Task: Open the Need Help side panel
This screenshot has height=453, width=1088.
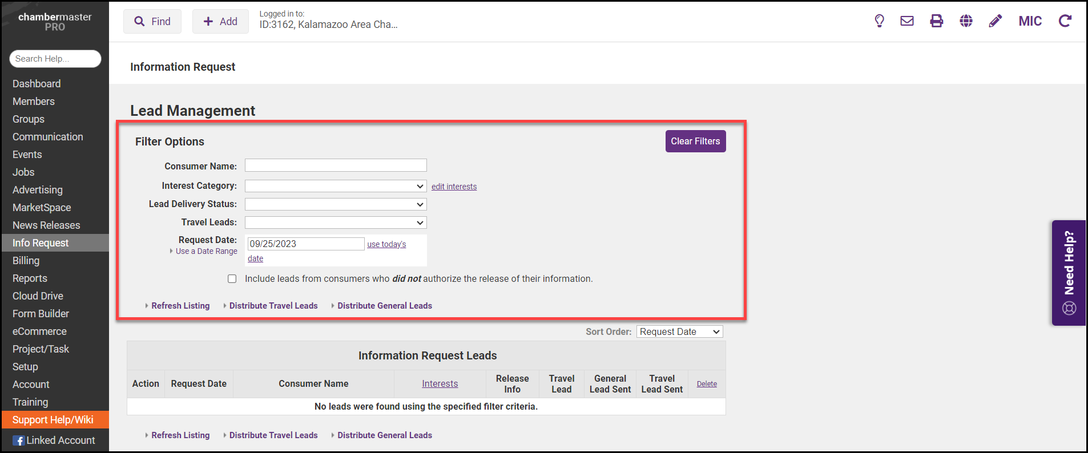Action: pos(1069,273)
